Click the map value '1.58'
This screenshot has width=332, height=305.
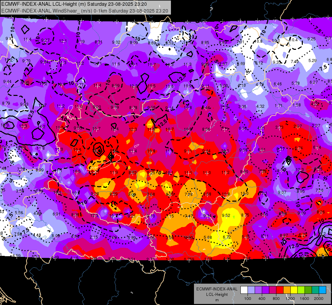297,105
